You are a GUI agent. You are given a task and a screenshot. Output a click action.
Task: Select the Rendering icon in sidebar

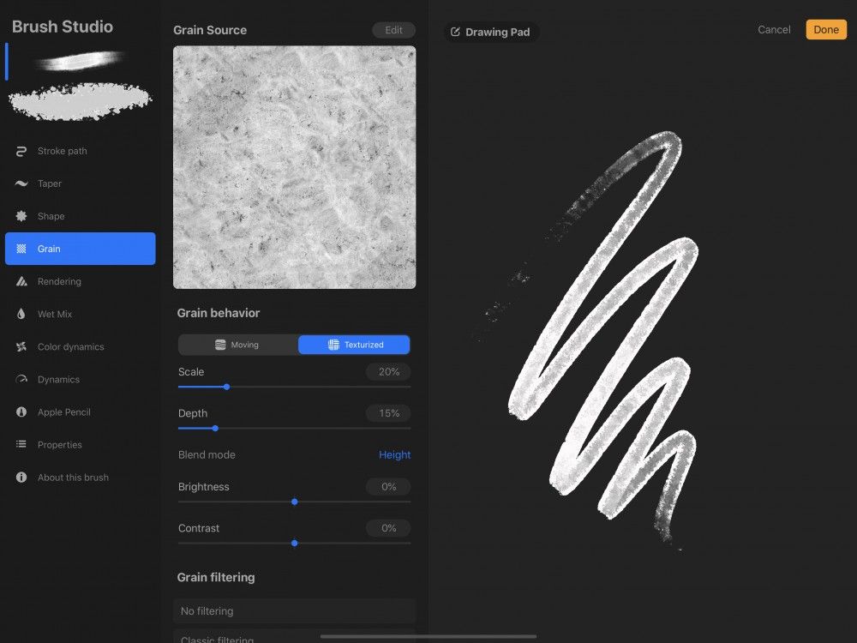[21, 281]
